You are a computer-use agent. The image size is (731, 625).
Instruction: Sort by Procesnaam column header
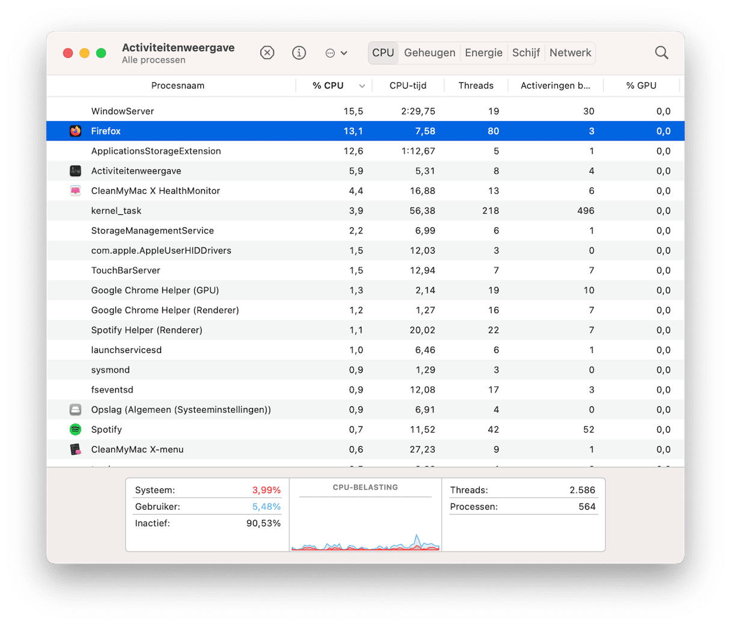tap(177, 85)
